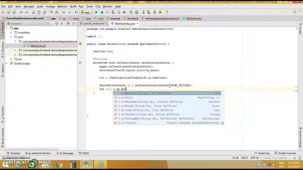The height and width of the screenshot is (170, 303).
Task: Click the Back navigation arrow
Action: click(64, 12)
